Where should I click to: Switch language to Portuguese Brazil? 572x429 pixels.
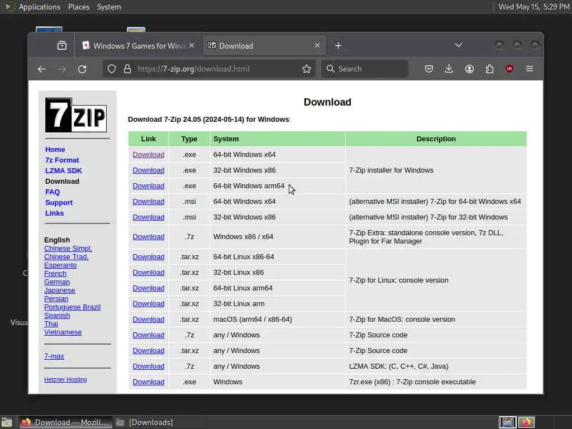pyautogui.click(x=72, y=307)
